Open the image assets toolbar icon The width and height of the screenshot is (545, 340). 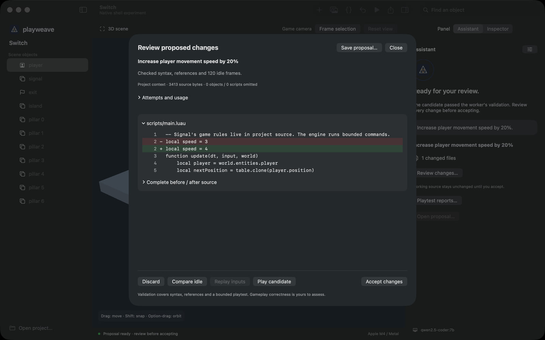pyautogui.click(x=334, y=10)
